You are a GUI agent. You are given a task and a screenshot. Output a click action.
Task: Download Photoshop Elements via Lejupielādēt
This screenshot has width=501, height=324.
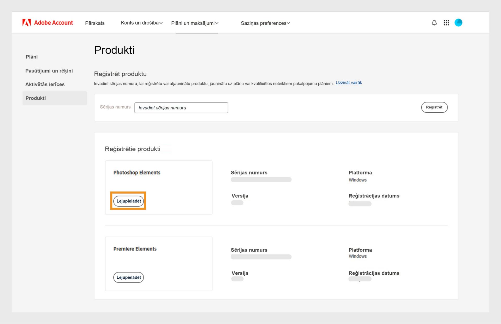128,201
